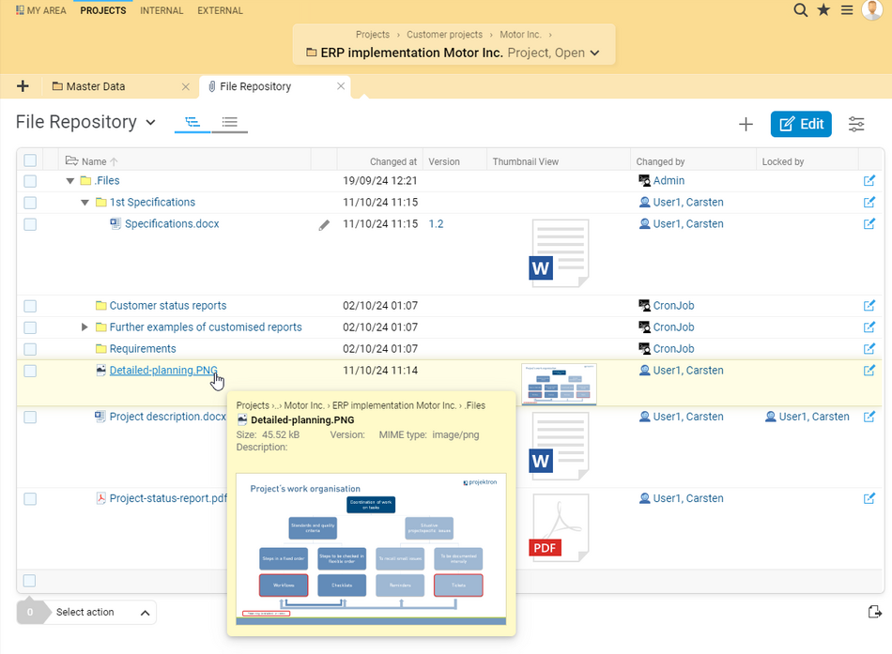This screenshot has height=654, width=892.
Task: Collapse the .Files folder tree
Action: pos(70,181)
